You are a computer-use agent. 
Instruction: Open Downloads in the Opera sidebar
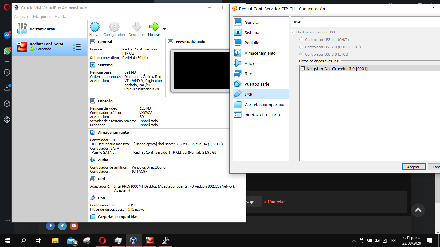7,88
